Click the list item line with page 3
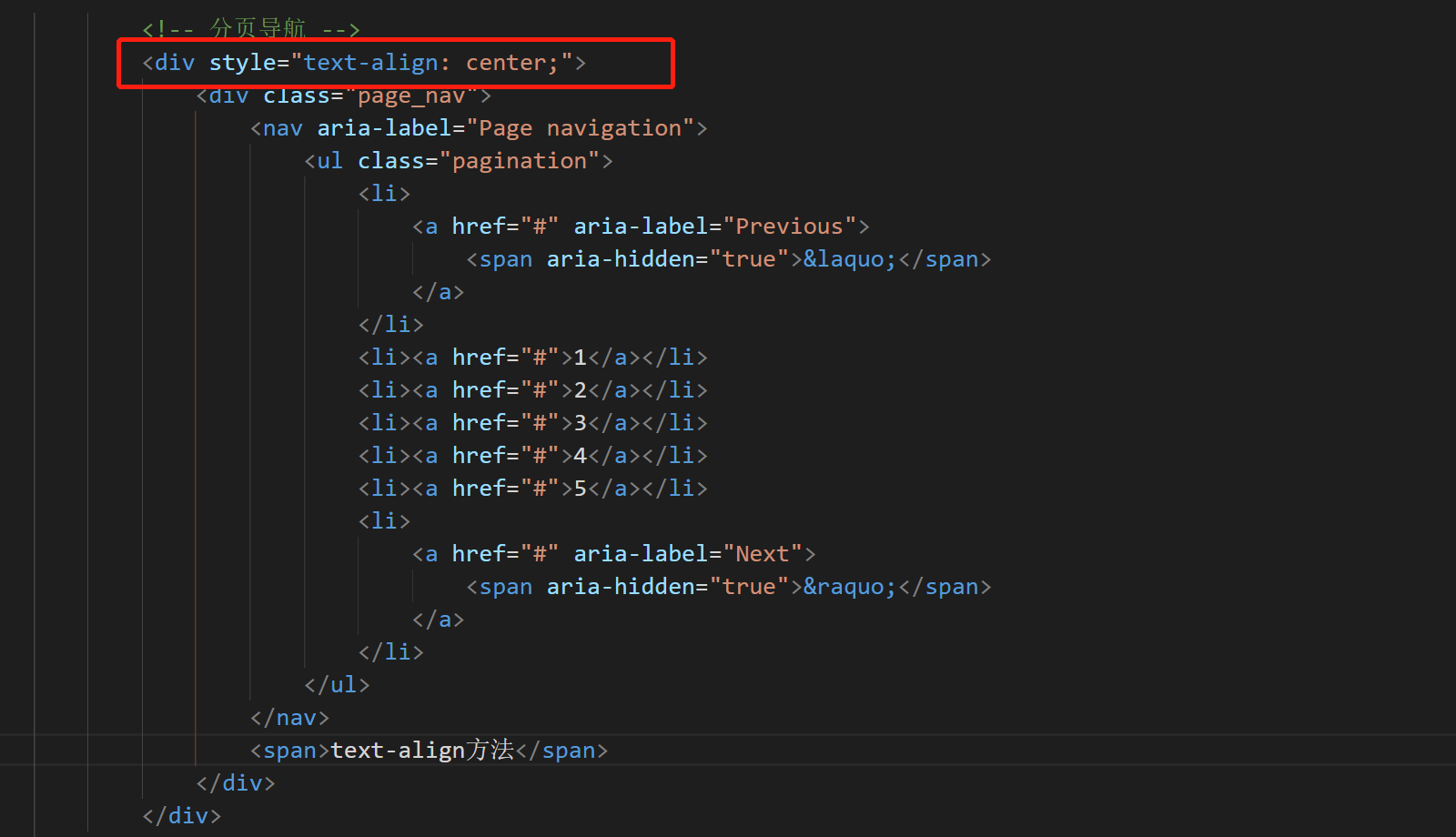This screenshot has width=1456, height=837. click(x=532, y=423)
